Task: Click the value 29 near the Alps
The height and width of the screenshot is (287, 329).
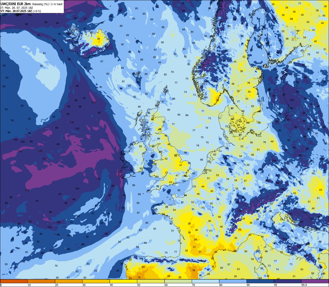Action: tap(243, 219)
